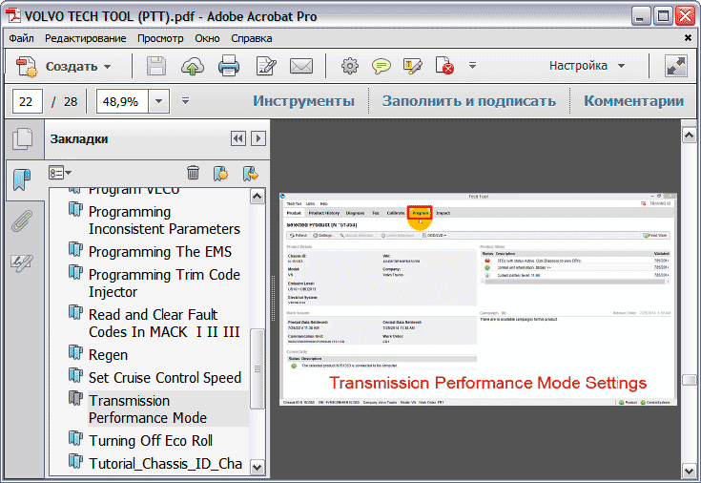
Task: Open the Инструменты pane
Action: coord(303,101)
